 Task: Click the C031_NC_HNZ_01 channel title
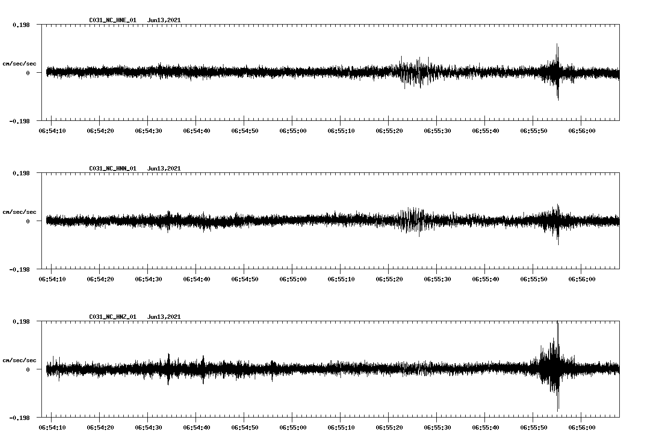click(113, 317)
